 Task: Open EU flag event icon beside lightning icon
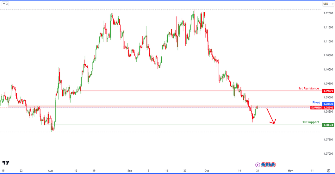point(263,165)
